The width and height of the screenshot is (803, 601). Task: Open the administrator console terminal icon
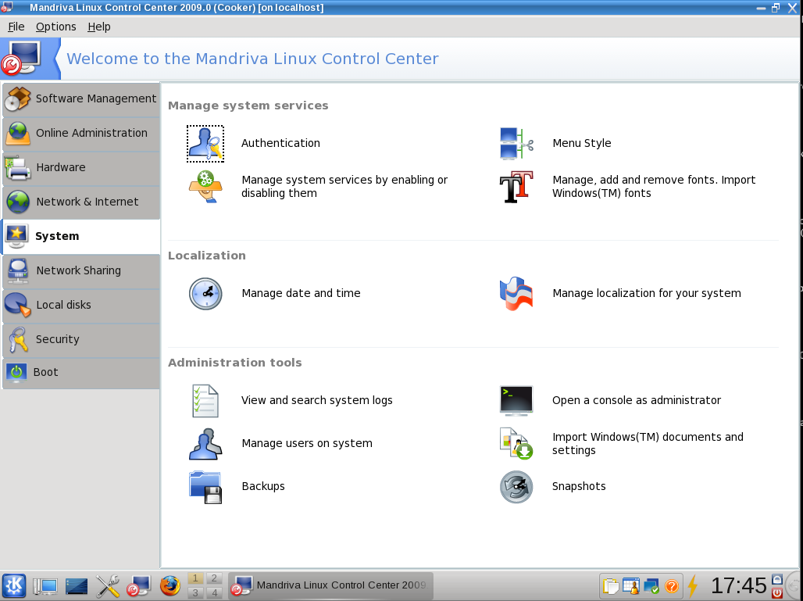click(516, 401)
